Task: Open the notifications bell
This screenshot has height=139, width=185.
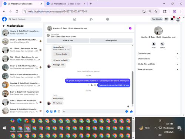Action: (172, 19)
